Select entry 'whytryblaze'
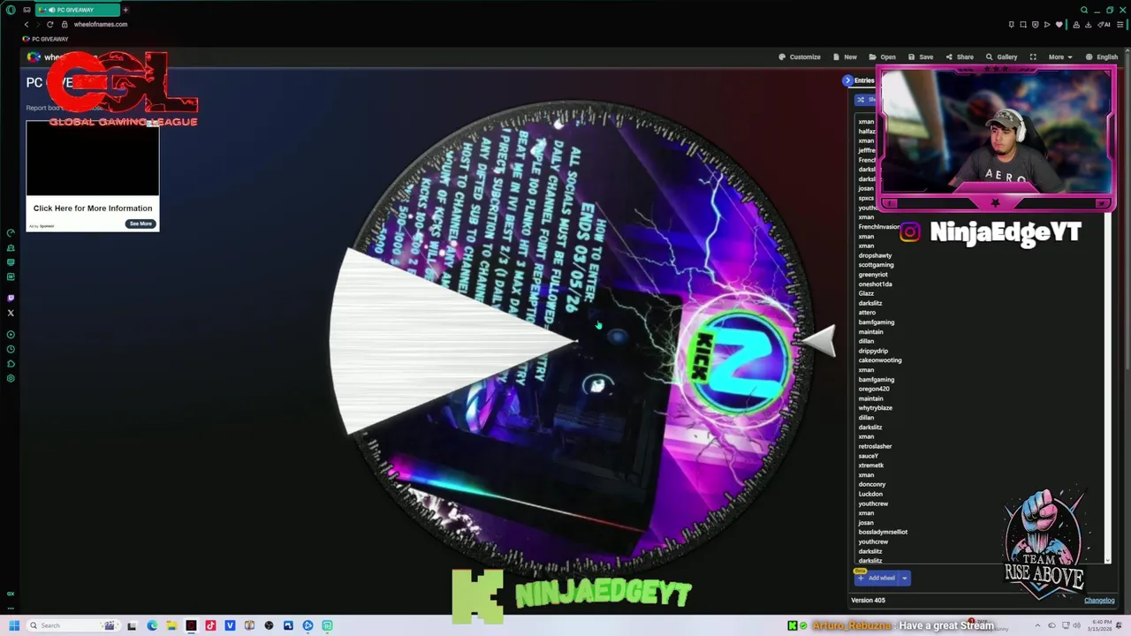1131x636 pixels. 876,408
